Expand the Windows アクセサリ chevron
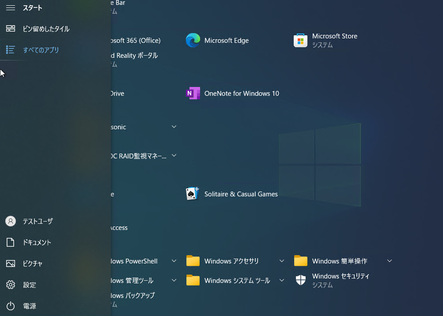The image size is (443, 316). point(282,261)
